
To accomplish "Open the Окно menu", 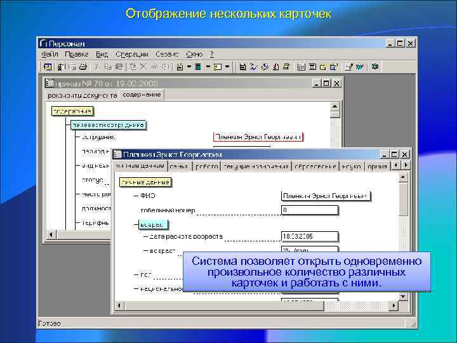I will pyautogui.click(x=194, y=54).
